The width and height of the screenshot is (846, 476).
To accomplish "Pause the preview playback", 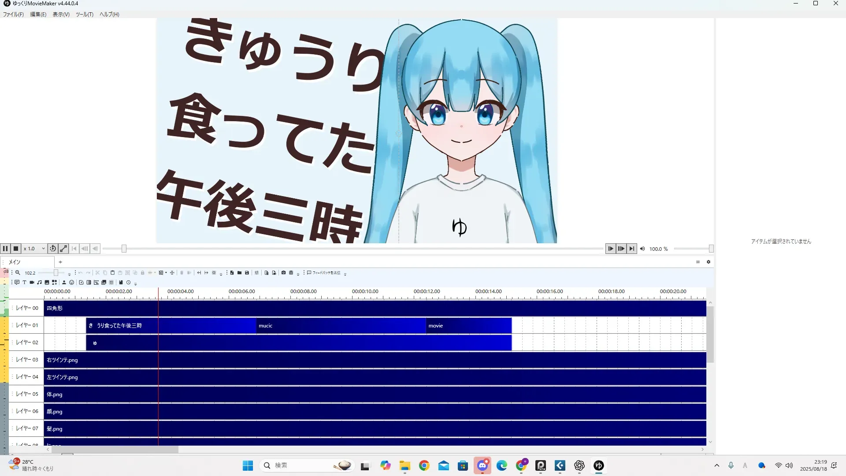I will pos(5,249).
